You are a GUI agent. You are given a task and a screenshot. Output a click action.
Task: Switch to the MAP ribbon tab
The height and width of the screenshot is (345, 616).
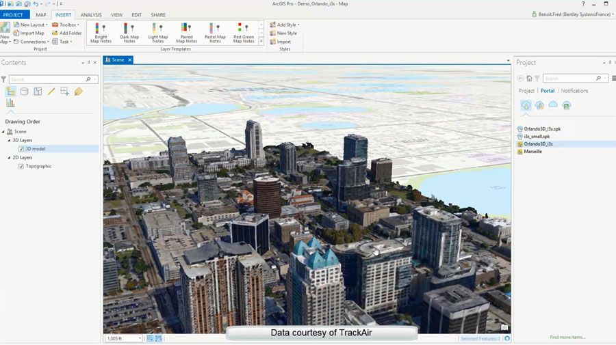point(41,15)
